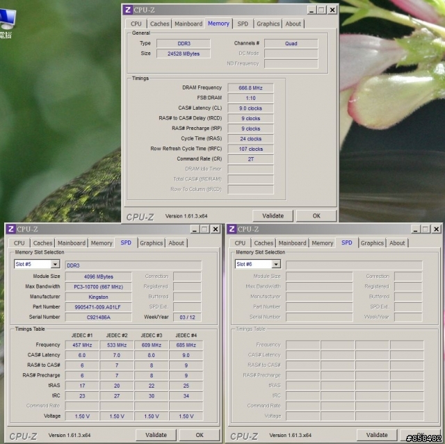Switch to CPU tab in Memory window

(136, 24)
